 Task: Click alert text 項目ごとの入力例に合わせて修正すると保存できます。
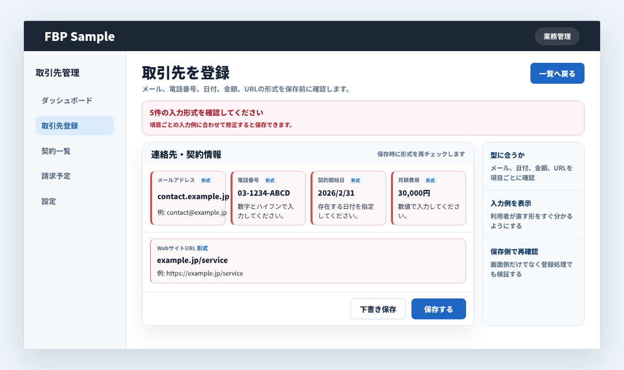[221, 125]
